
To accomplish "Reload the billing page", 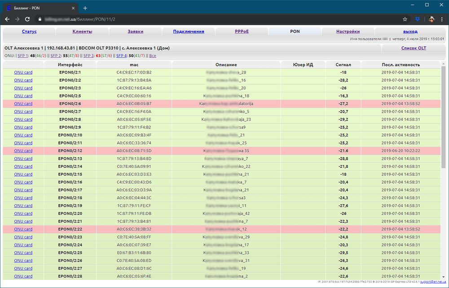I will [x=27, y=19].
